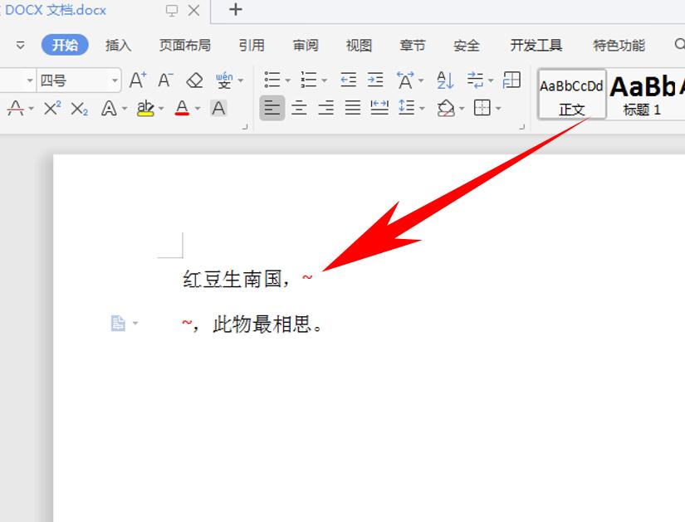Expand strikethrough options arrow
The width and height of the screenshot is (685, 522).
pos(31,109)
